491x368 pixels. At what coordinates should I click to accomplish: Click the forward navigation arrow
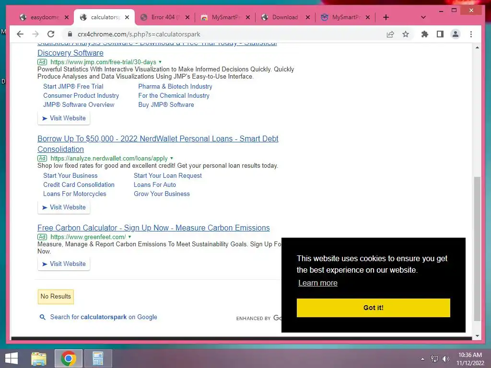(35, 34)
